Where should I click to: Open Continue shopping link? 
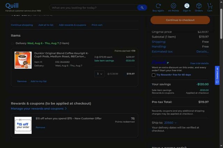22,25
